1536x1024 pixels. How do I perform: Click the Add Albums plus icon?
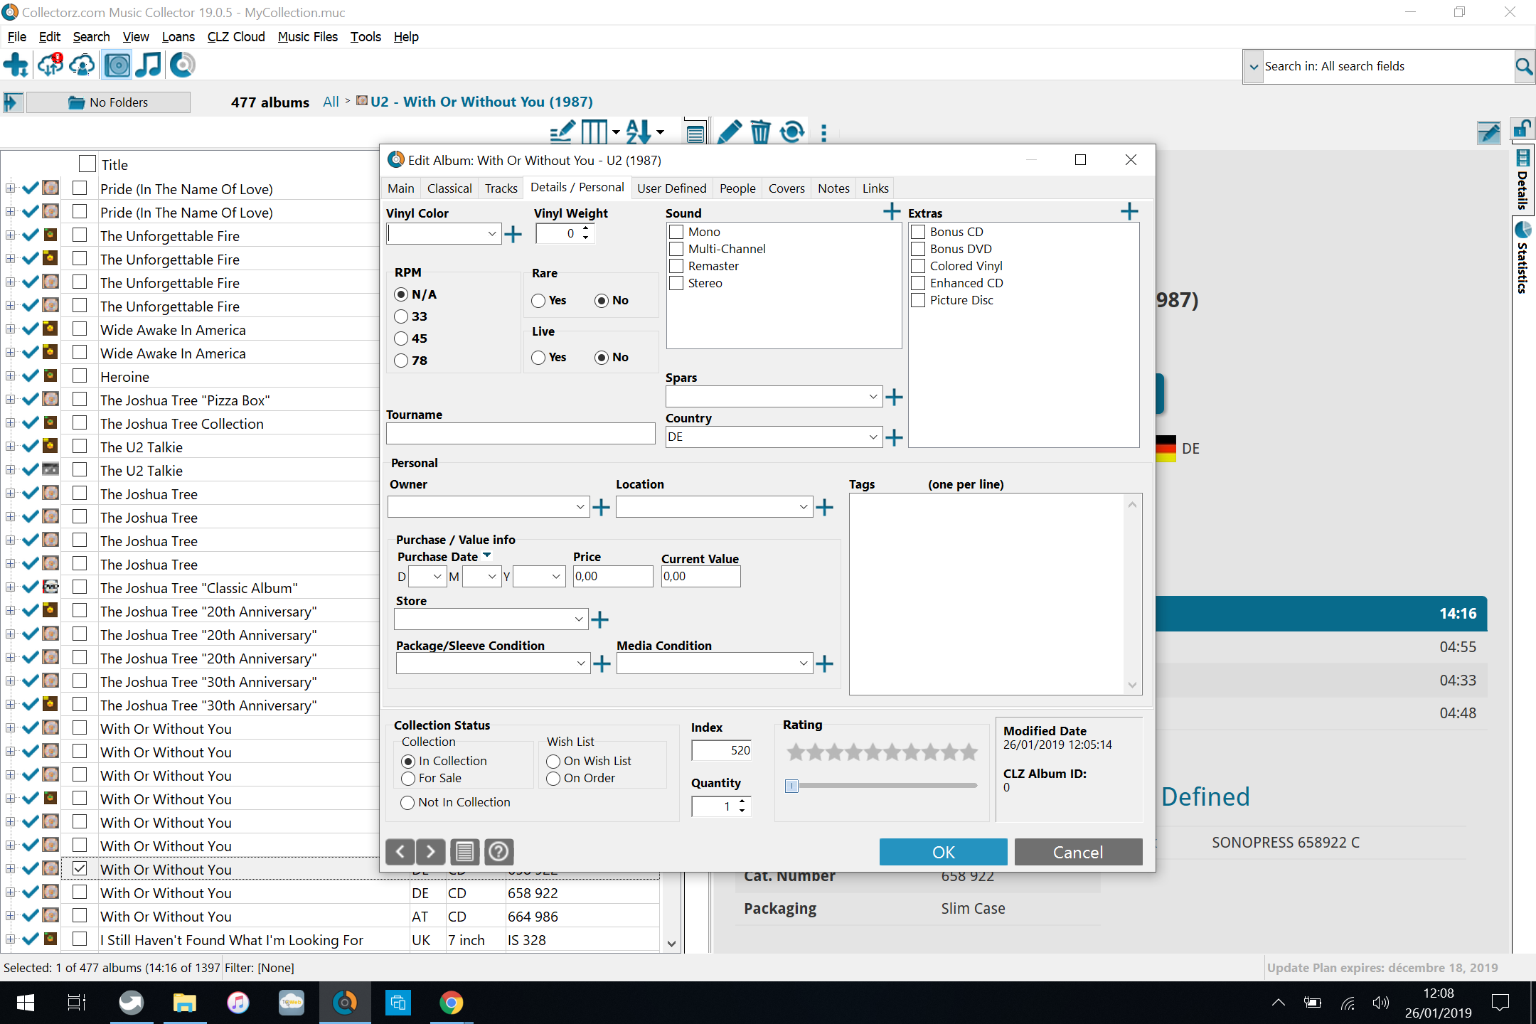pyautogui.click(x=16, y=65)
